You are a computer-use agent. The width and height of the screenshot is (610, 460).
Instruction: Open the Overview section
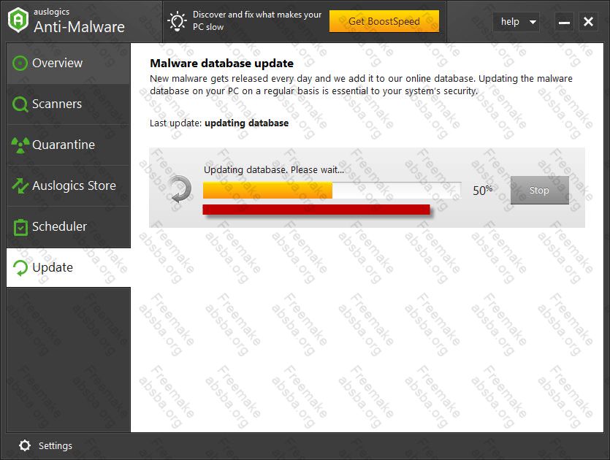[x=69, y=64]
